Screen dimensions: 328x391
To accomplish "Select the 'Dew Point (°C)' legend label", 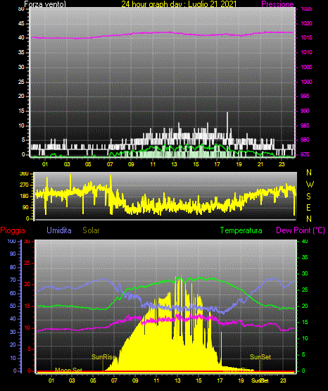I will coord(301,230).
